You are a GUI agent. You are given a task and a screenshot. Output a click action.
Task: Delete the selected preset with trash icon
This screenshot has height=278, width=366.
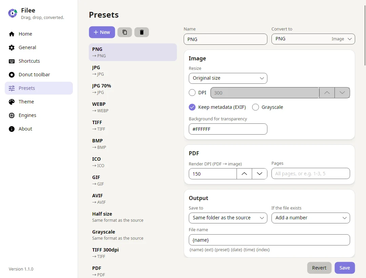click(142, 32)
